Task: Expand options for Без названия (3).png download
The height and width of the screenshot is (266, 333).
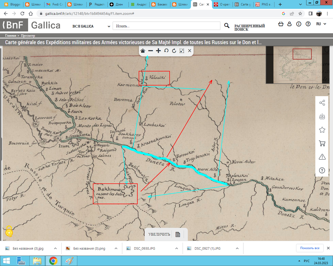Action: click(116, 248)
